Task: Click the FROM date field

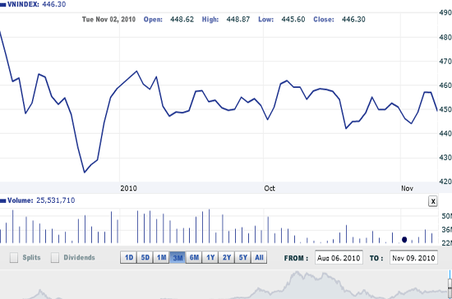Action: (x=339, y=258)
